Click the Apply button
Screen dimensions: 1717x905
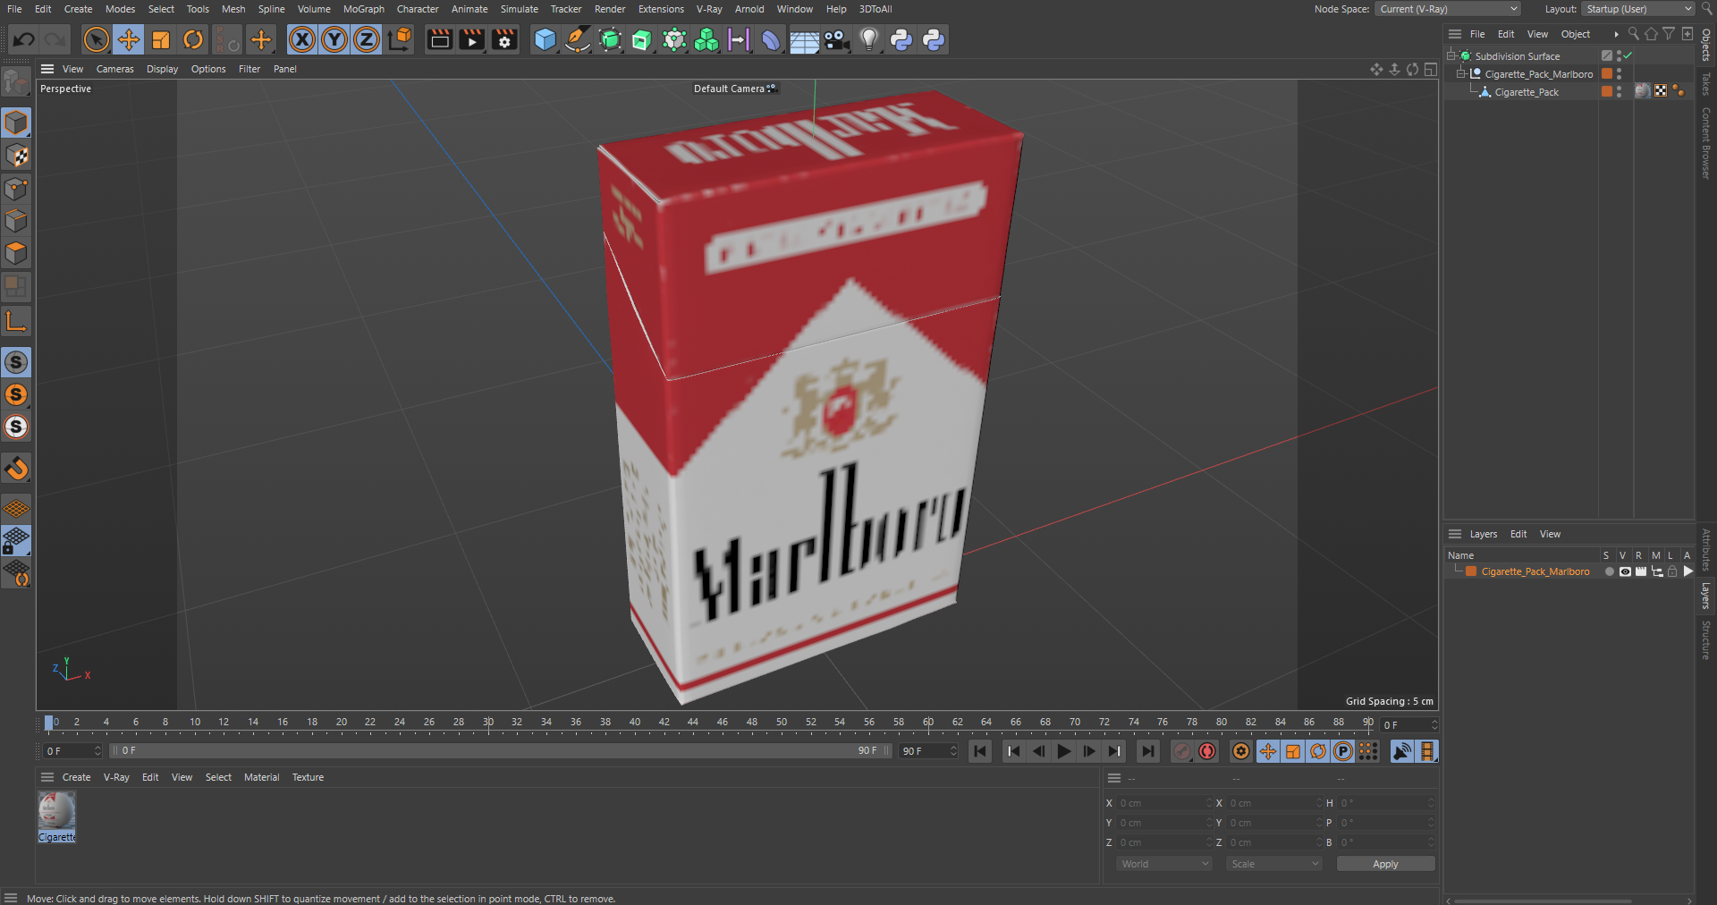point(1385,864)
